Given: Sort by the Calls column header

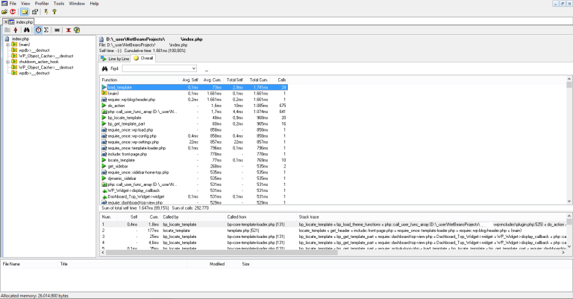Looking at the screenshot, I should [281, 80].
